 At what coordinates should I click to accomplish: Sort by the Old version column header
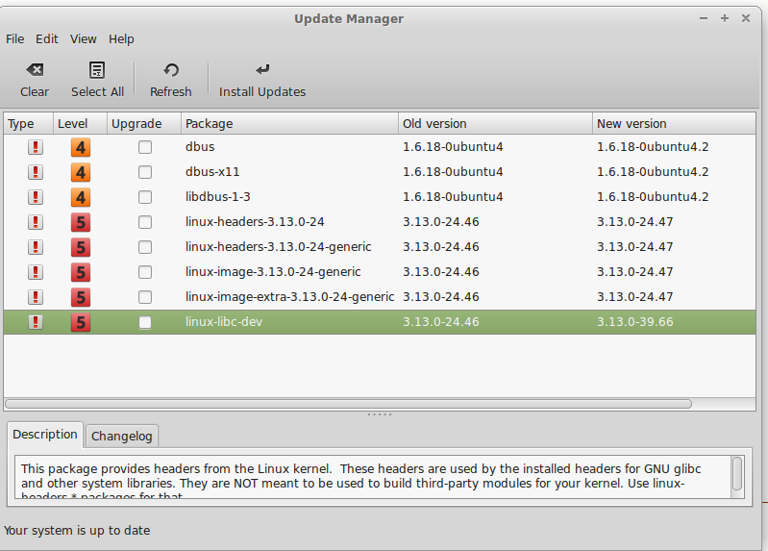pos(495,123)
